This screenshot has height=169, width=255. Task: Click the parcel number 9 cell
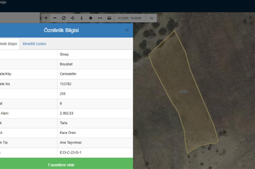(x=95, y=103)
